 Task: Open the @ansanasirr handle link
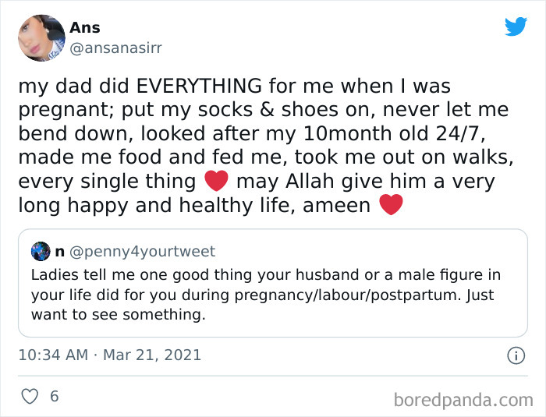(x=115, y=48)
